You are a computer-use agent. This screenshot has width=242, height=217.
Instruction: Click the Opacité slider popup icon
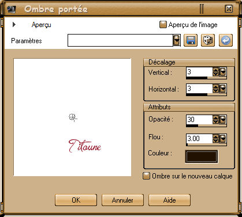pos(223,120)
